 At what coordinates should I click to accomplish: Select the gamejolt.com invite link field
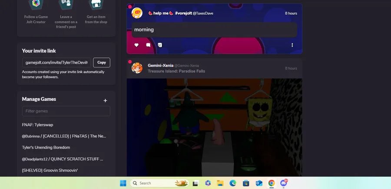point(56,63)
